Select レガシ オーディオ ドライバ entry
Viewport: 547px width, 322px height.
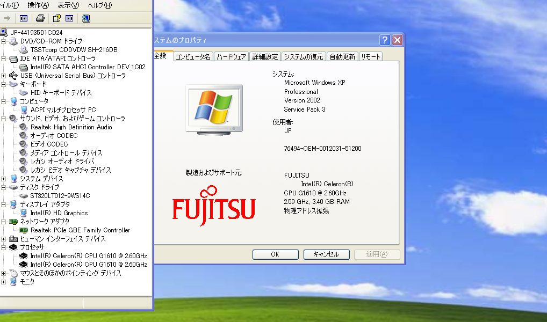click(62, 162)
